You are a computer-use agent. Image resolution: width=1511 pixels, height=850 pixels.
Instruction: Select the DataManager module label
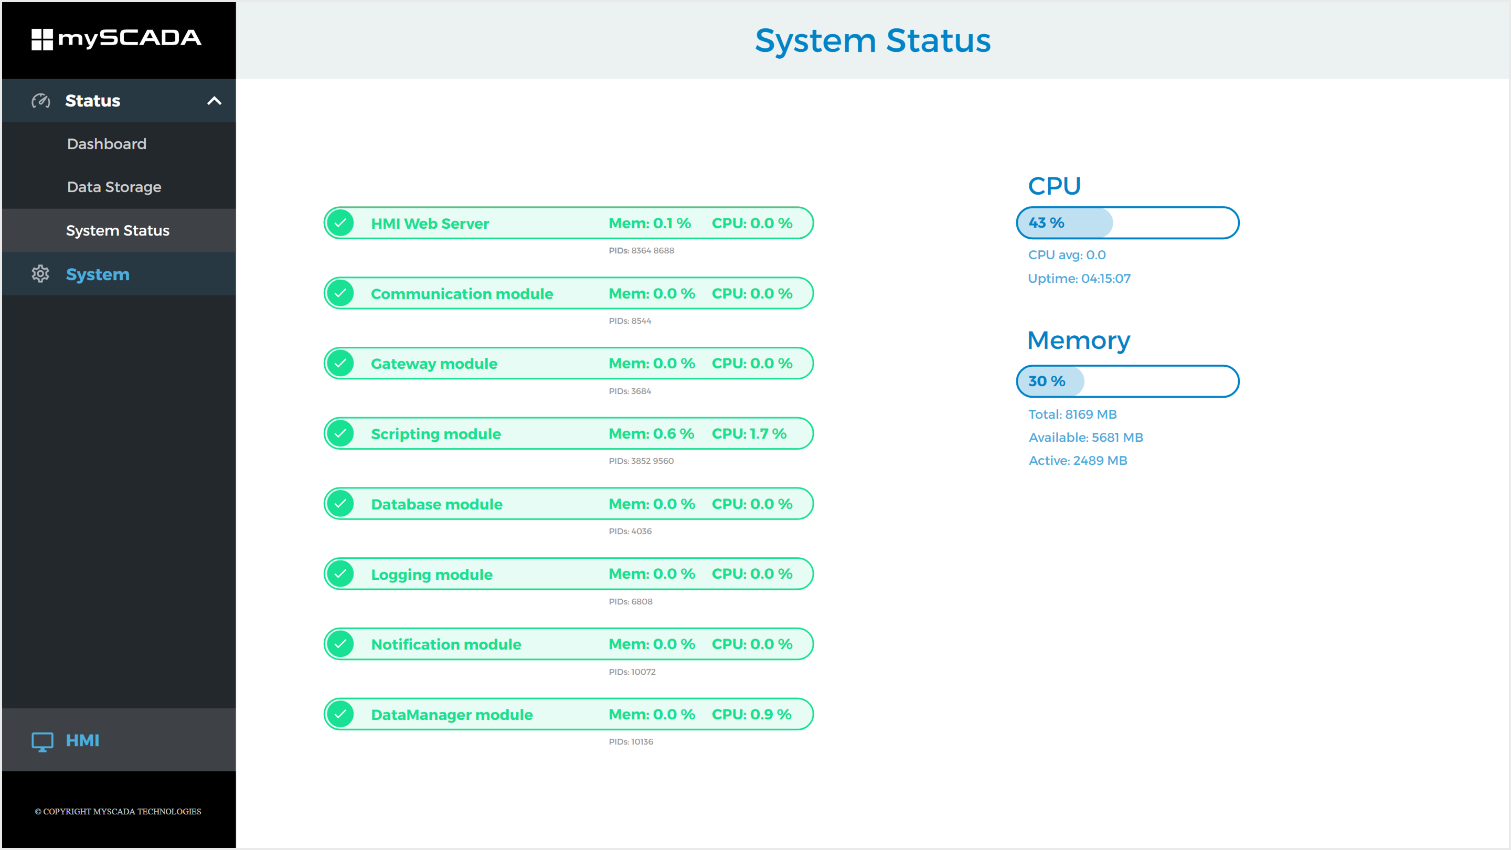click(452, 715)
